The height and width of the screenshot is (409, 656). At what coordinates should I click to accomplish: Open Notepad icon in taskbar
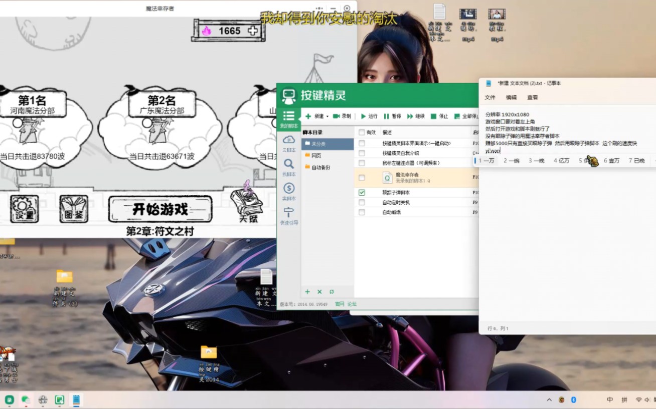(76, 400)
